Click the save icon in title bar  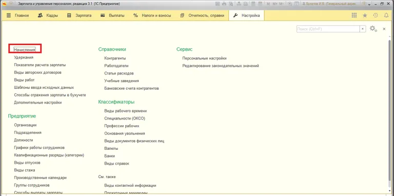(x=218, y=4)
